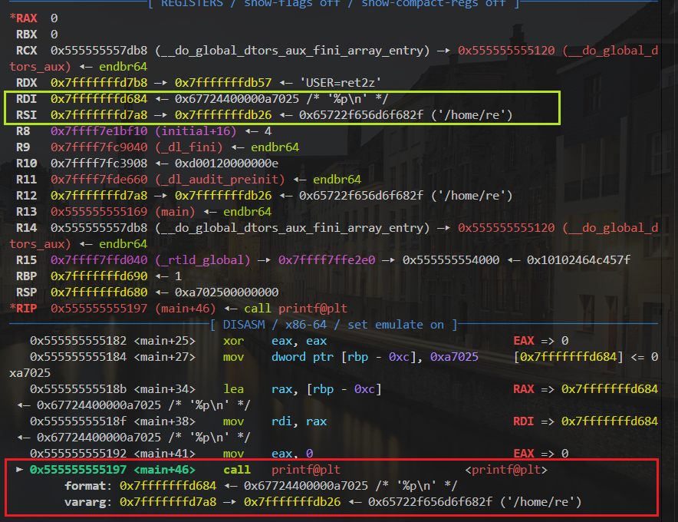Click the asterisk beside the RIP register
This screenshot has width=678, height=522.
[x=12, y=309]
